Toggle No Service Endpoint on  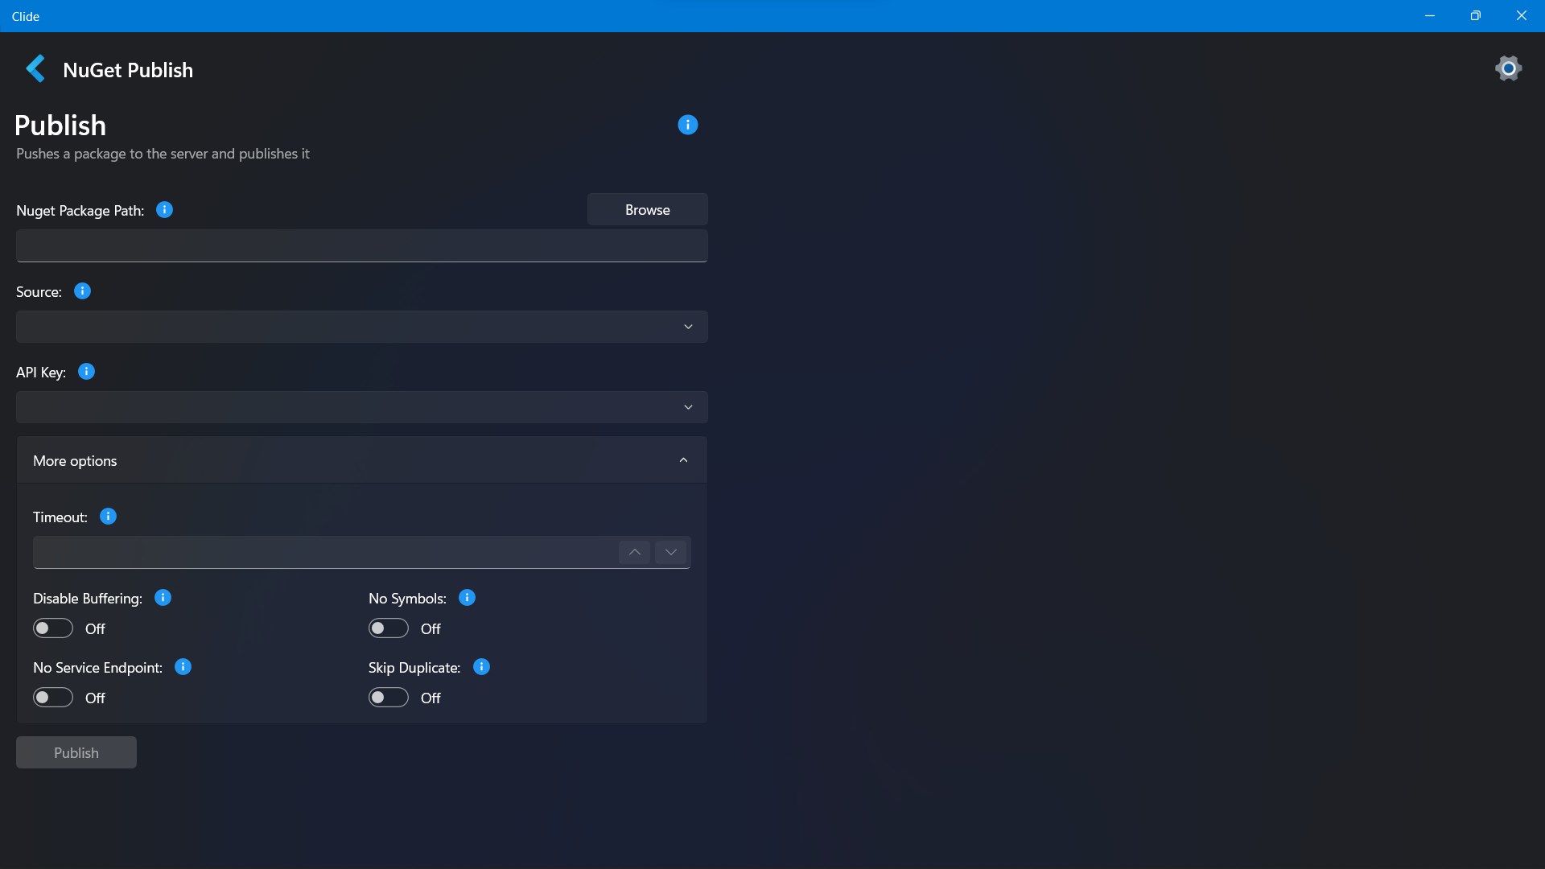[53, 698]
